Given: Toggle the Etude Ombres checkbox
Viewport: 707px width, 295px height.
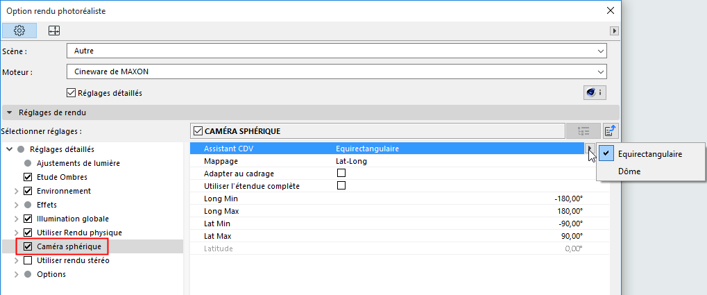Looking at the screenshot, I should click(x=28, y=177).
